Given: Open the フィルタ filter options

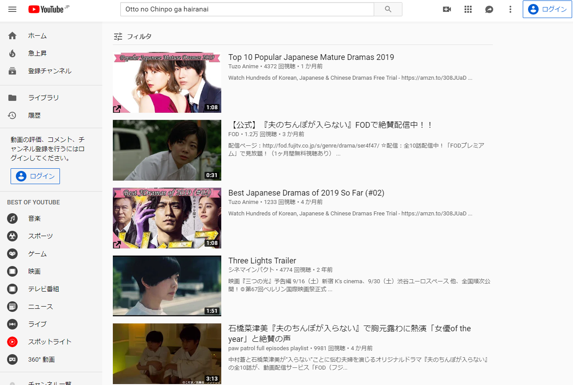Looking at the screenshot, I should tap(132, 37).
